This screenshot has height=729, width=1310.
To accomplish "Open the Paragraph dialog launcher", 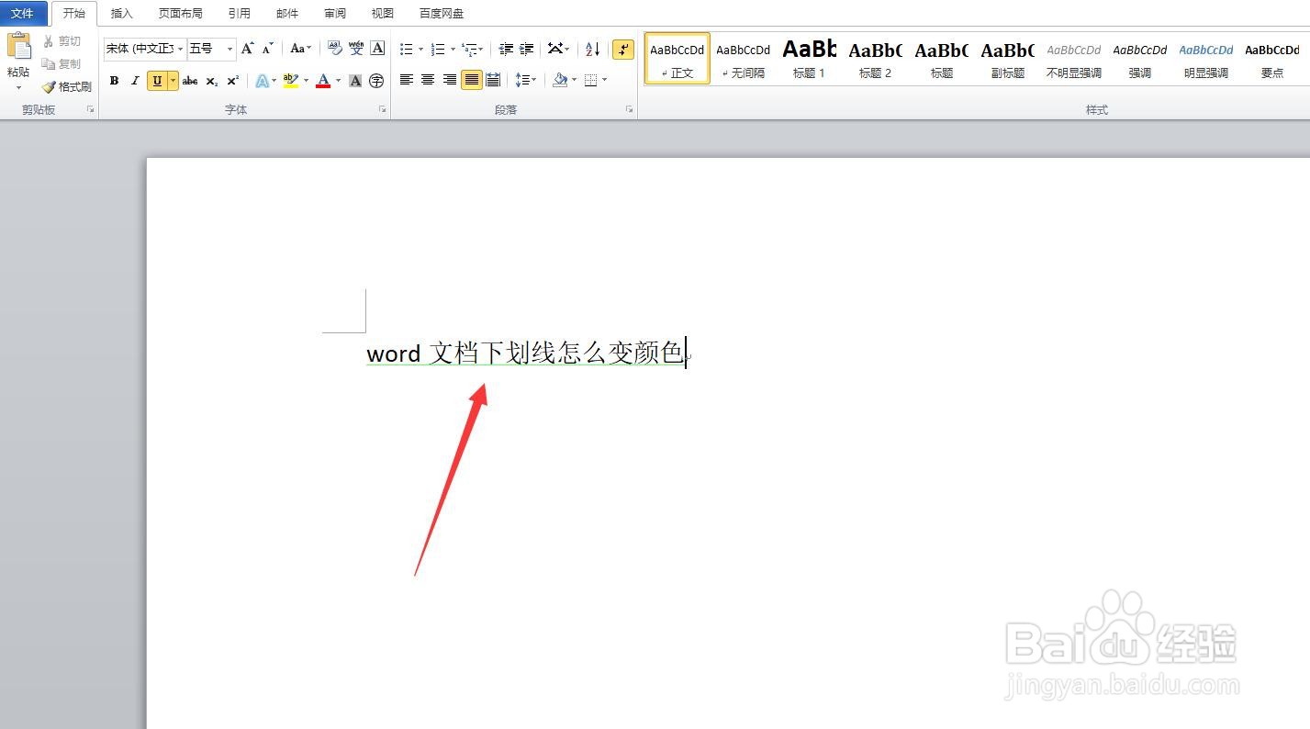I will (x=630, y=110).
